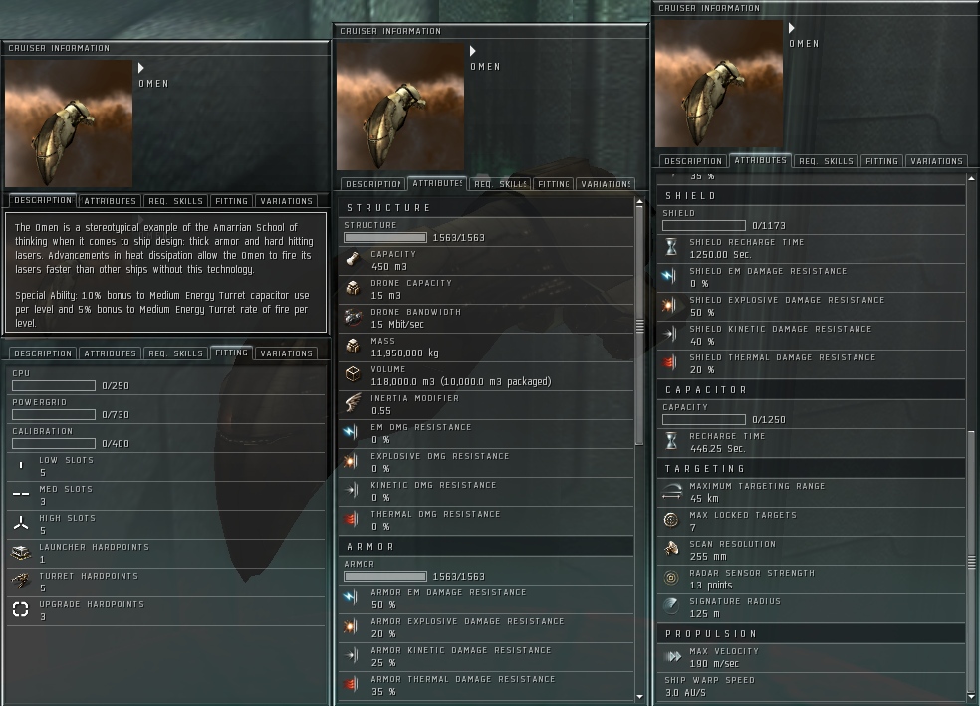980x706 pixels.
Task: Click the Max Velocity arrows icon
Action: coord(672,656)
